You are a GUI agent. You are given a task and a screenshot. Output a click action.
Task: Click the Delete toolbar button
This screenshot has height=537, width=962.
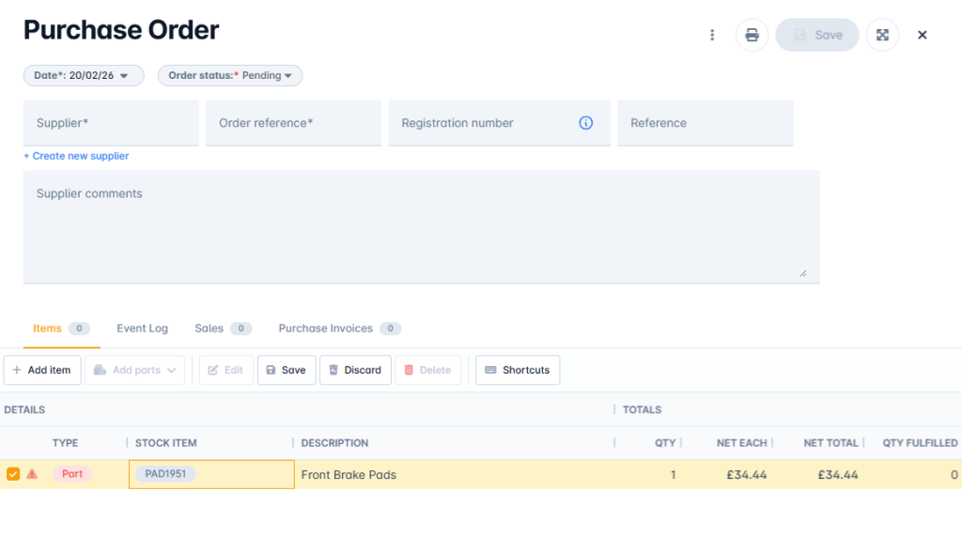coord(427,370)
